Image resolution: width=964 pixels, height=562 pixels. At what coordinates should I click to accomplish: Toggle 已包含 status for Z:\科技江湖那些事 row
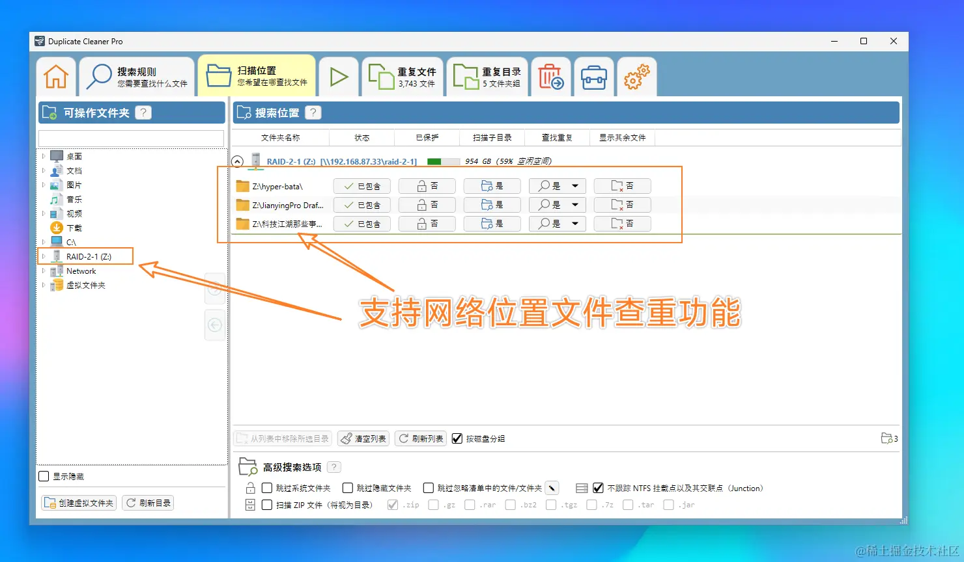click(x=361, y=224)
